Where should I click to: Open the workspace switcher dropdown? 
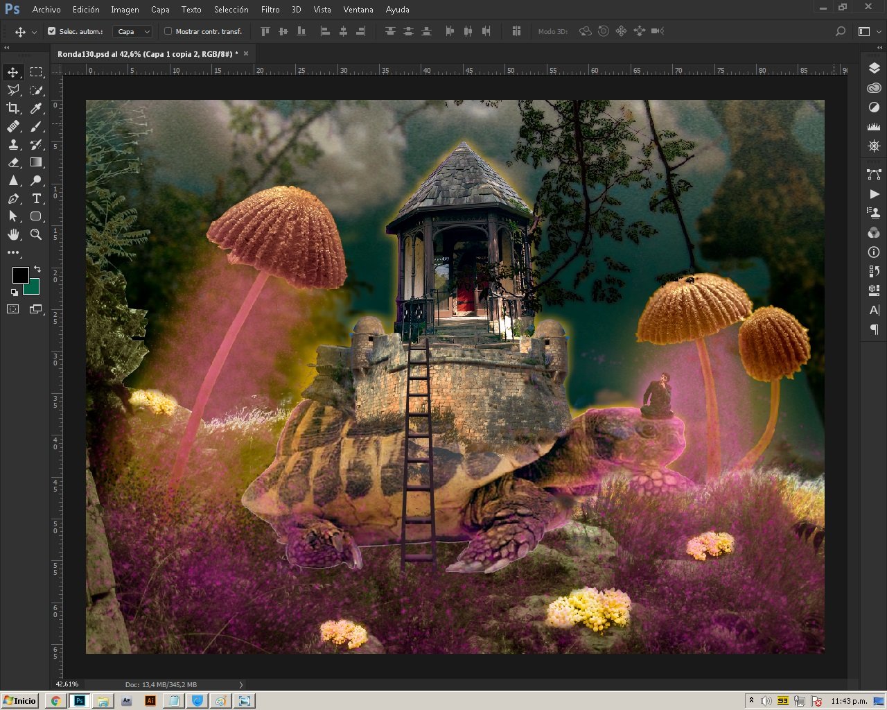[867, 31]
